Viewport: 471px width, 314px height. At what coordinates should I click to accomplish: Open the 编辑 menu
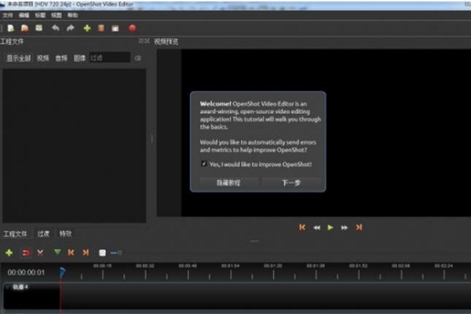click(x=25, y=15)
